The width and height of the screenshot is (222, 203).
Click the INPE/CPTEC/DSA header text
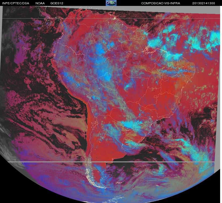16,3
